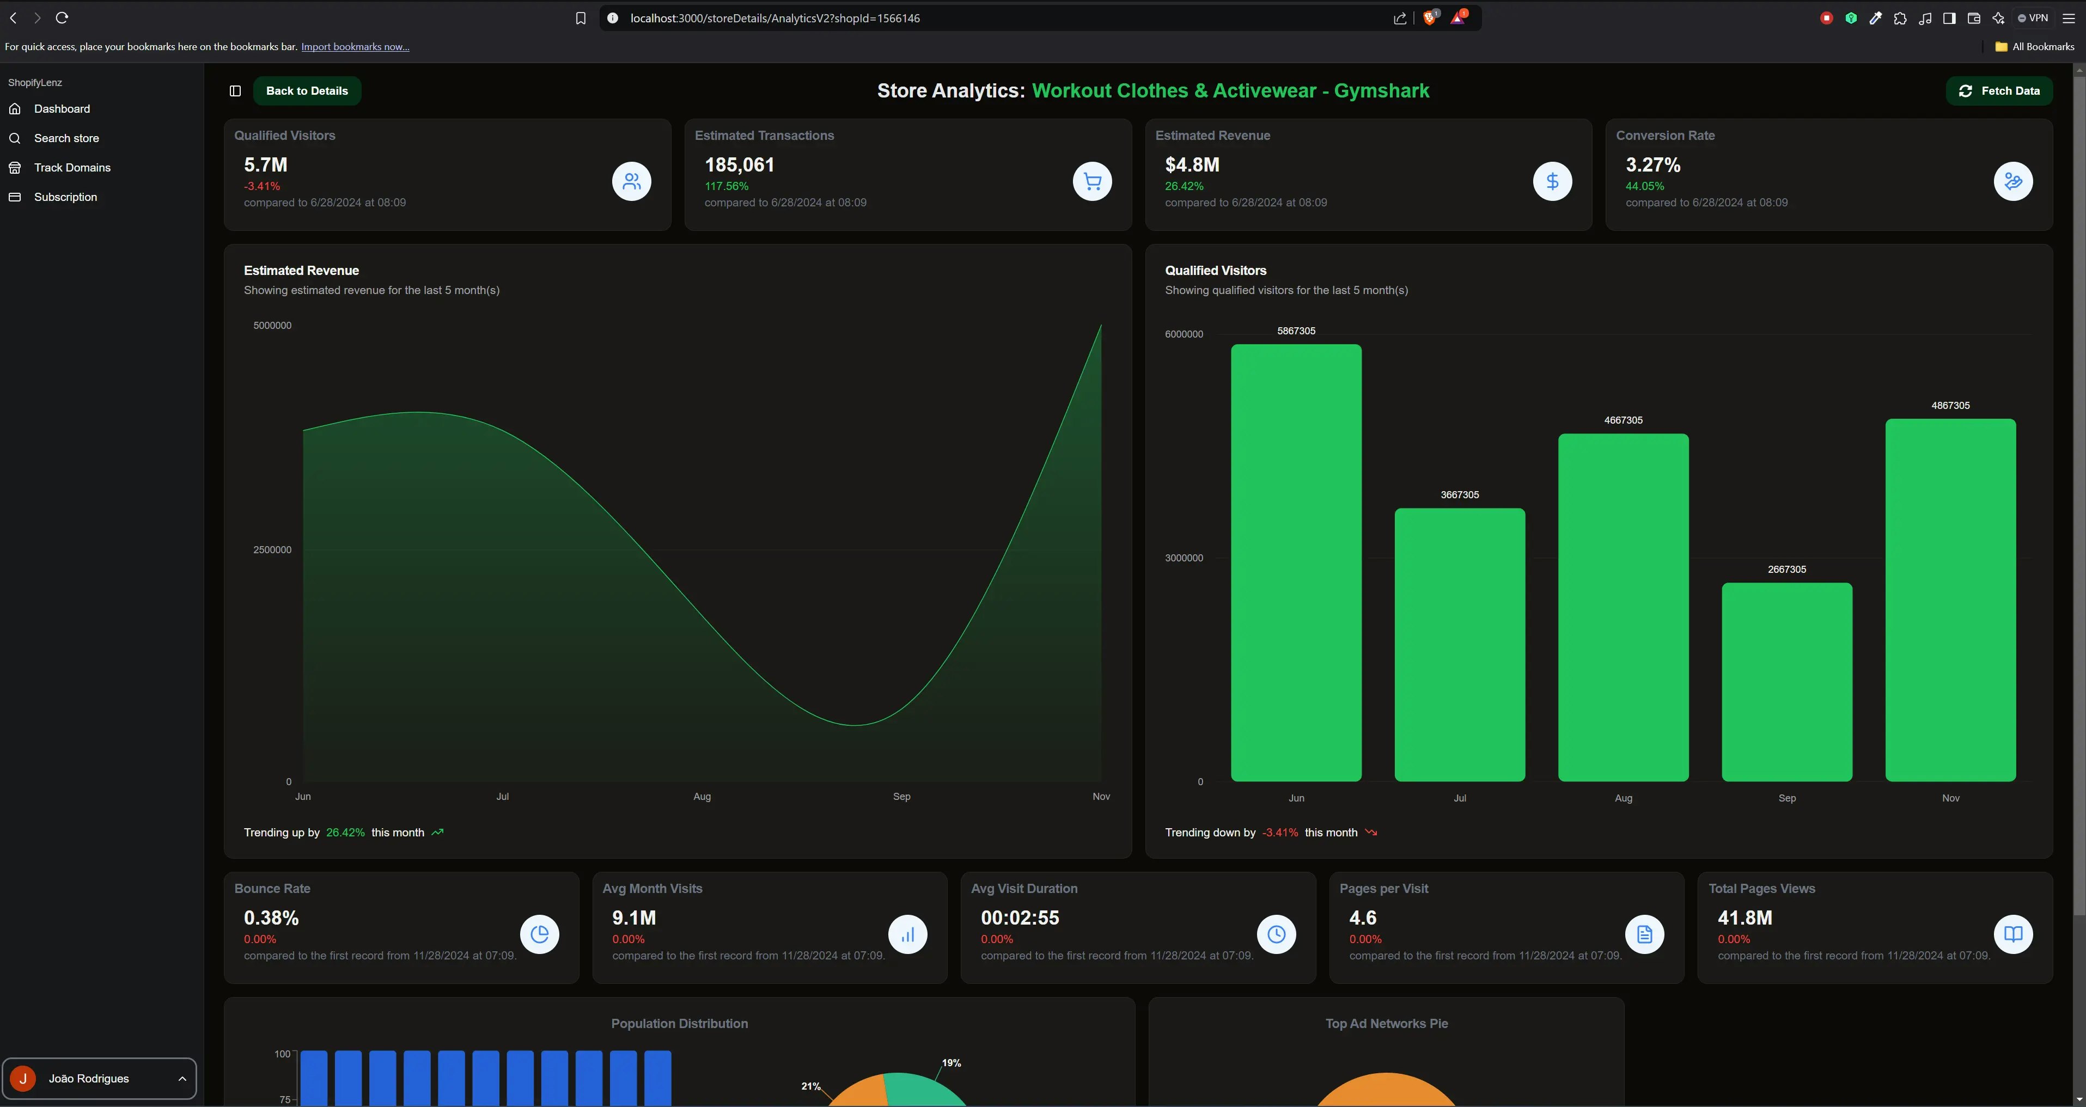Click the Brave Rewards triangle icon
2086x1107 pixels.
click(1459, 17)
